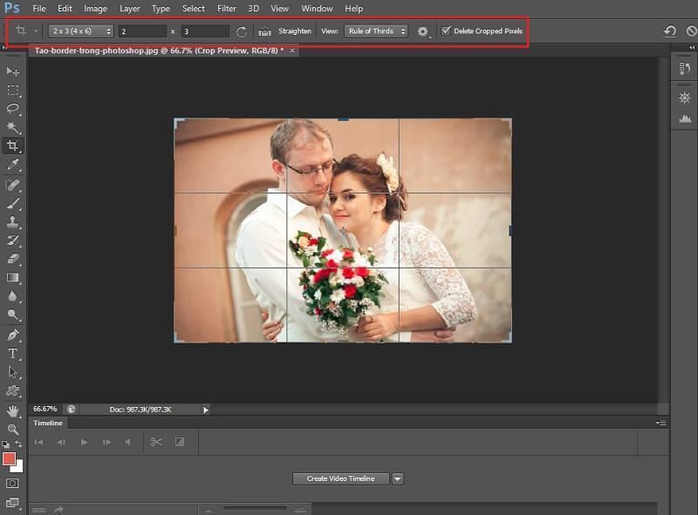Pick the Eyedropper tool
This screenshot has height=515, width=698.
click(13, 165)
